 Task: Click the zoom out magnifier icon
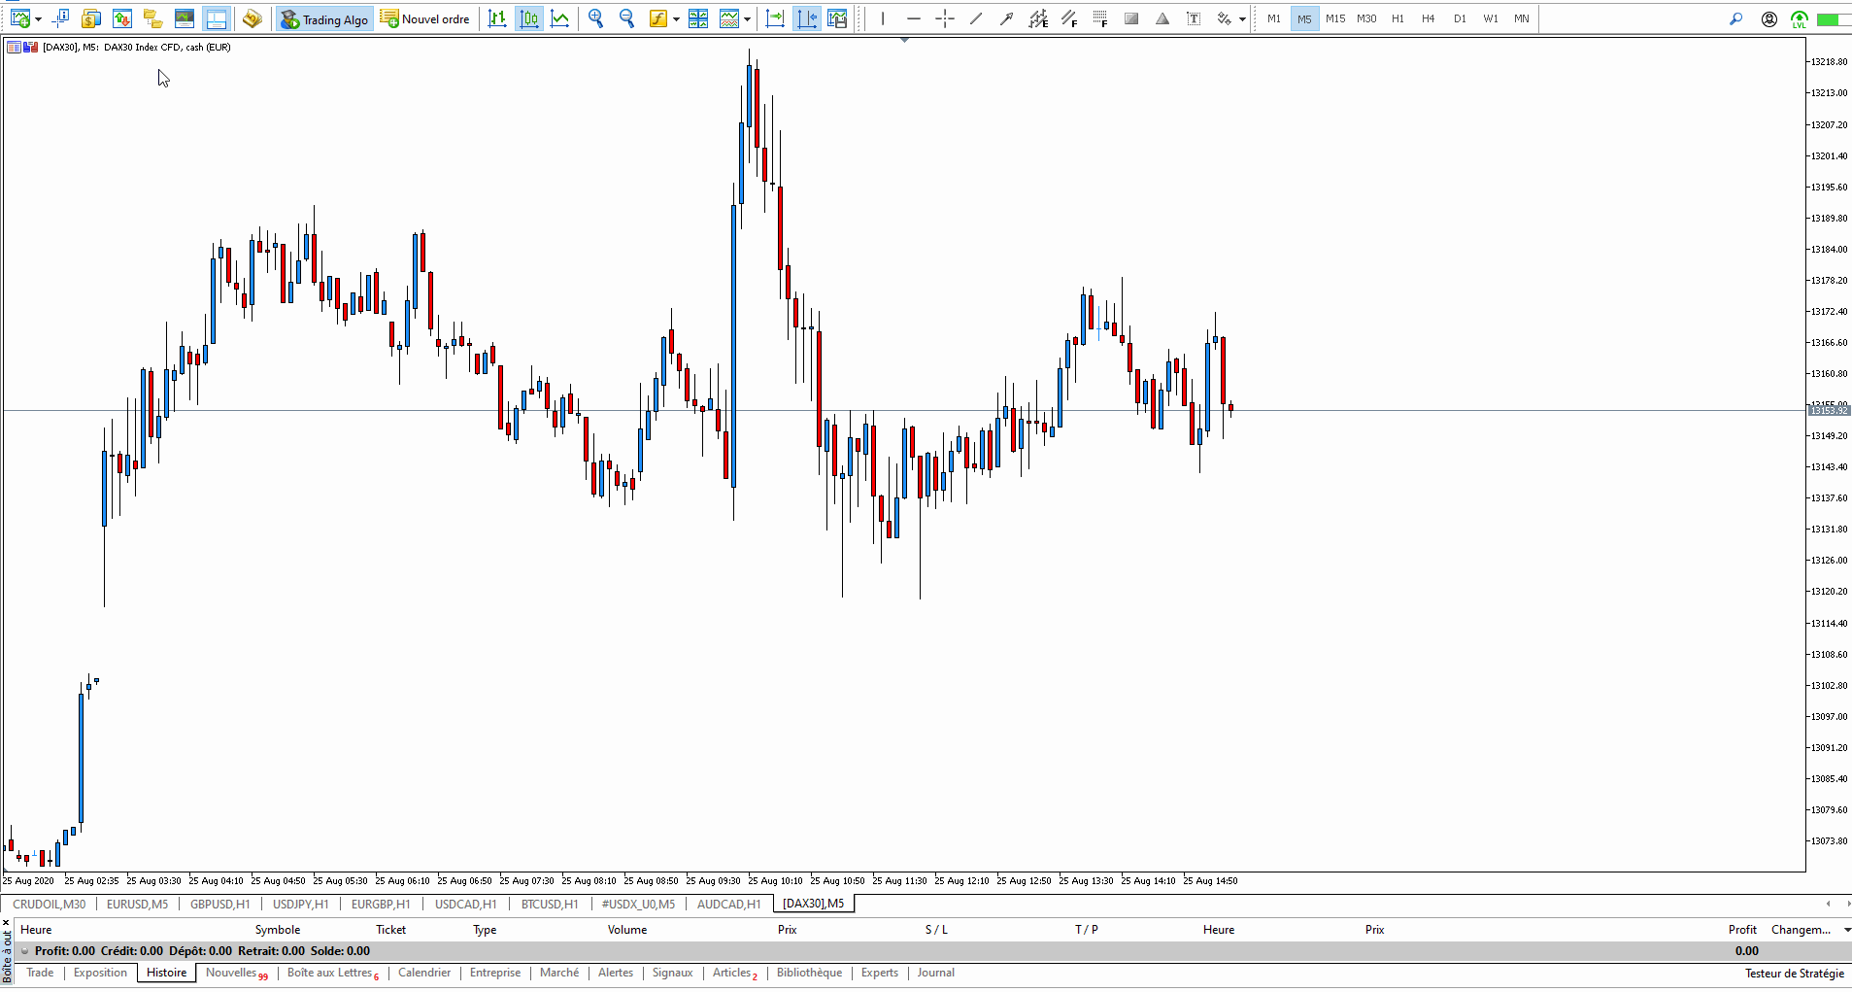click(626, 18)
